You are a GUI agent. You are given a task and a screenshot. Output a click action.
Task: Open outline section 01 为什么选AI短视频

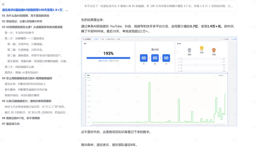click(x=26, y=16)
